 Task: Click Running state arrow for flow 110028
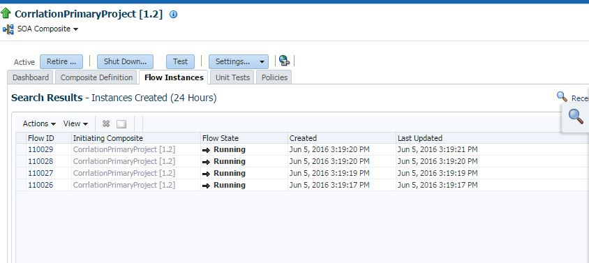click(x=207, y=162)
